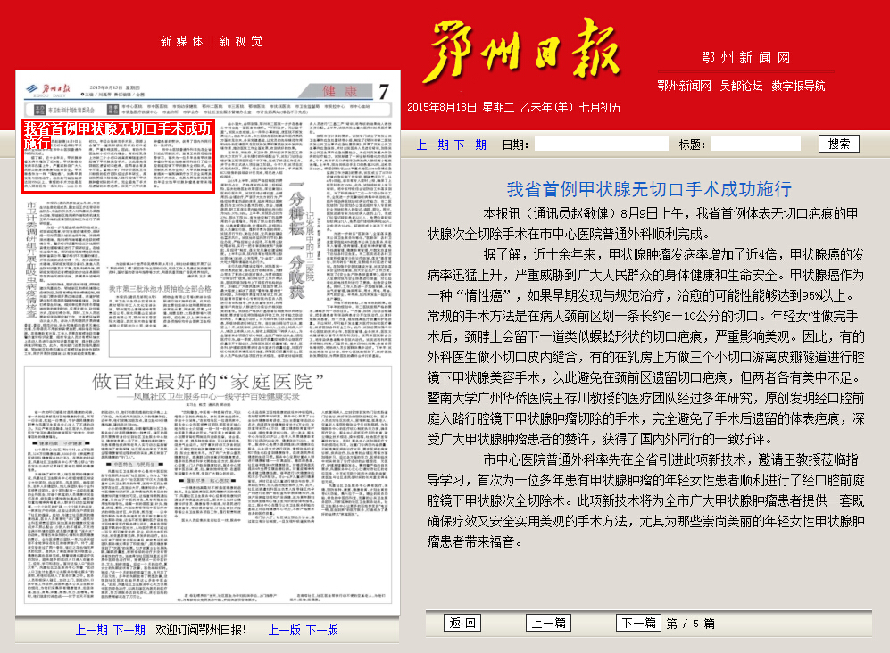Go to 上一期 in the search bar row
Image resolution: width=890 pixels, height=653 pixels.
click(433, 145)
